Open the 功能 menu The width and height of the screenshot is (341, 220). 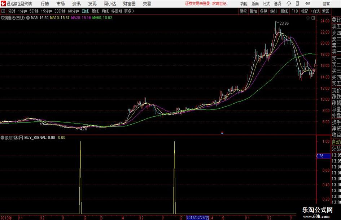coord(244,4)
